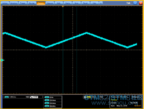This screenshot has width=144, height=109.
Task: Click the Δt value 20.0ms
Action: 53,103
